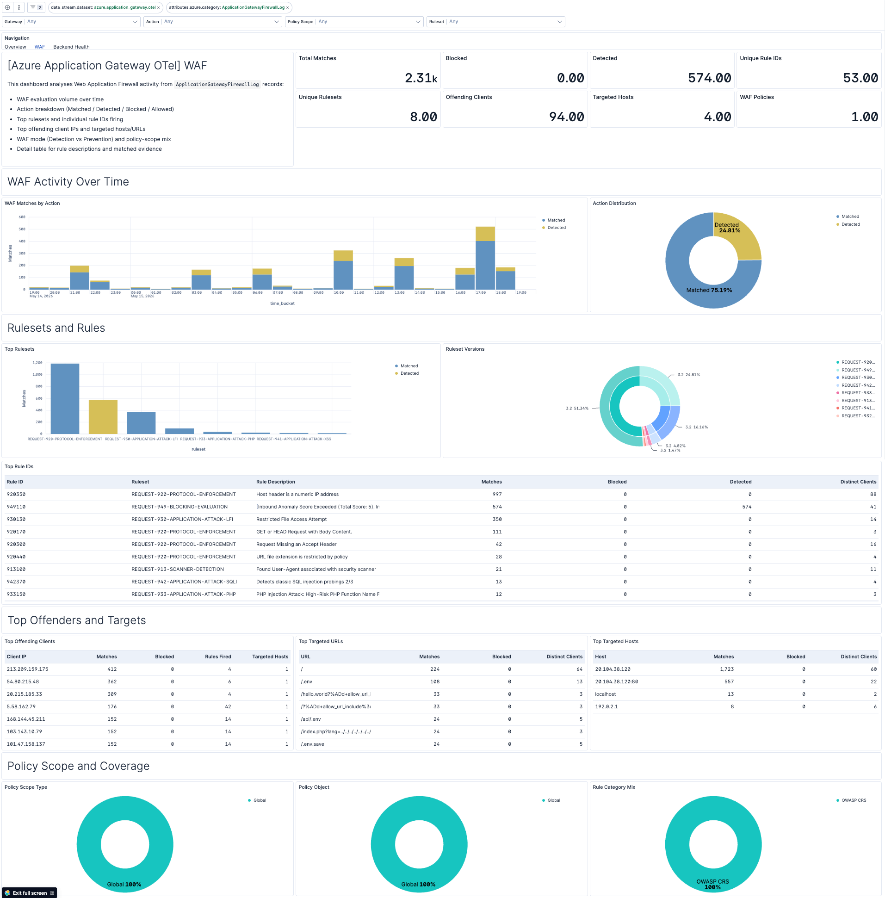
Task: Sort Top Rule IDs by Rule Description
Action: tap(276, 482)
